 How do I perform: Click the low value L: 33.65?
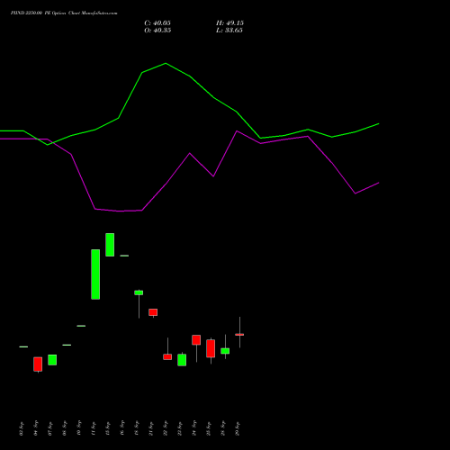tap(229, 31)
